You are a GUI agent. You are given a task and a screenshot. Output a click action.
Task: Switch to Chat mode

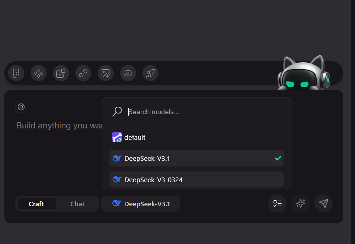[x=77, y=204]
